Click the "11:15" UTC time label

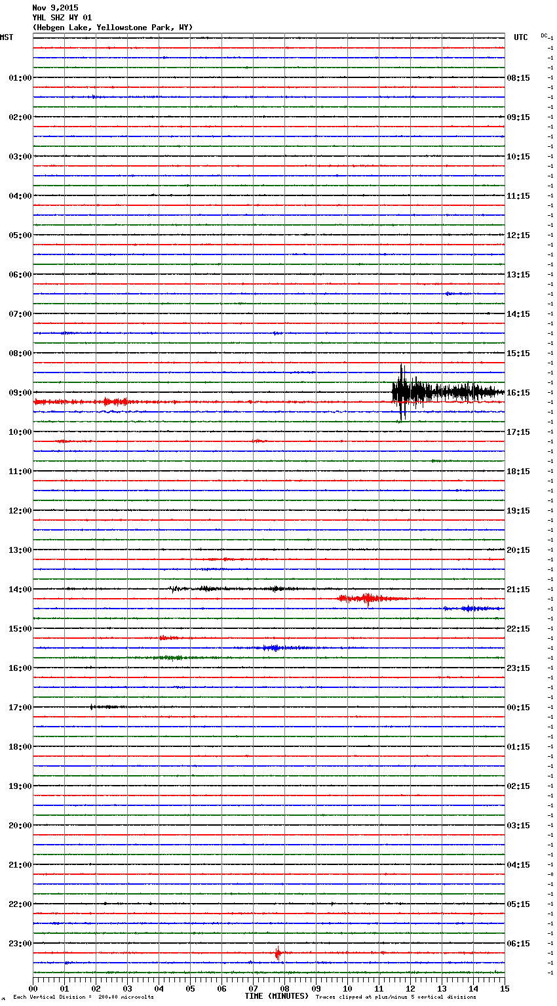[518, 196]
